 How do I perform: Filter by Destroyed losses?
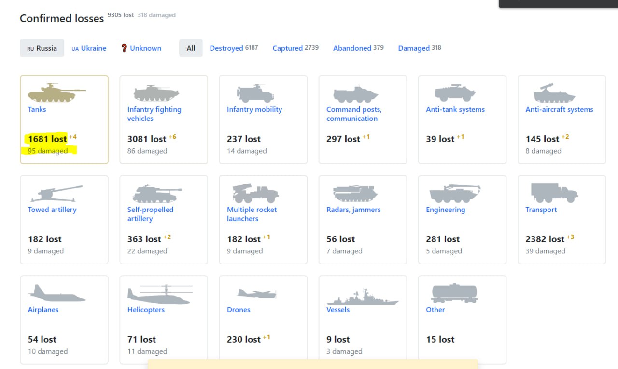(x=226, y=48)
